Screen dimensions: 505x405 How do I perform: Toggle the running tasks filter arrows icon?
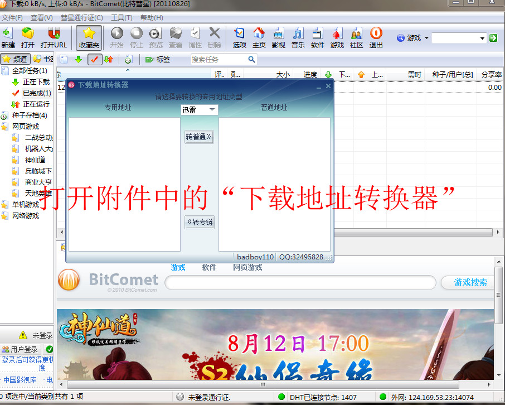point(109,59)
